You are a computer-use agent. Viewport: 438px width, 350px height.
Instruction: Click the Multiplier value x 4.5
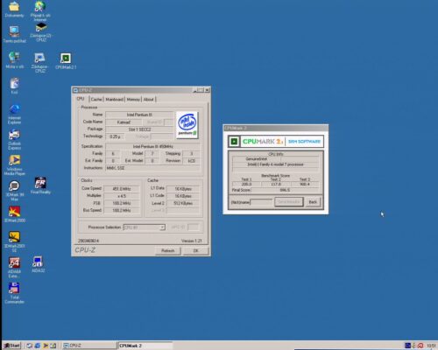(122, 196)
